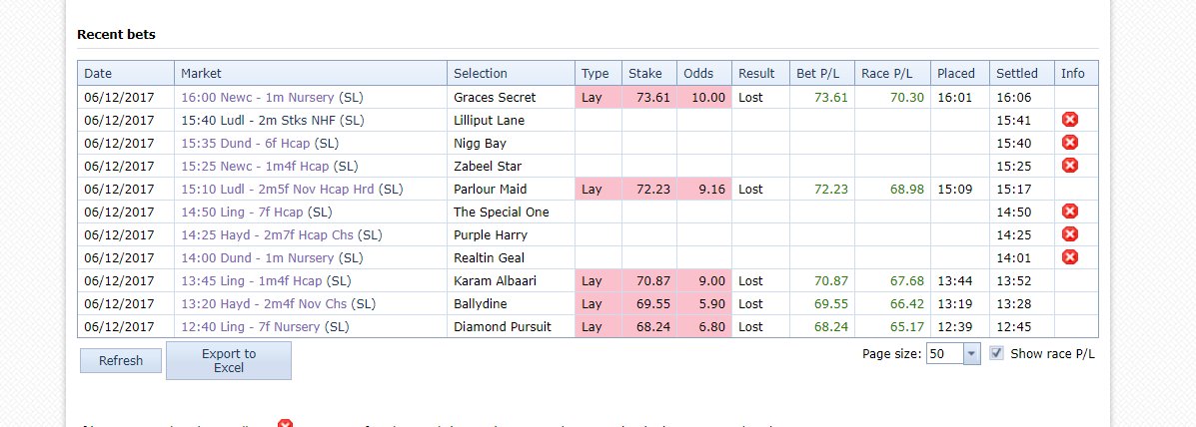Click the Page size field showing 50

click(945, 354)
